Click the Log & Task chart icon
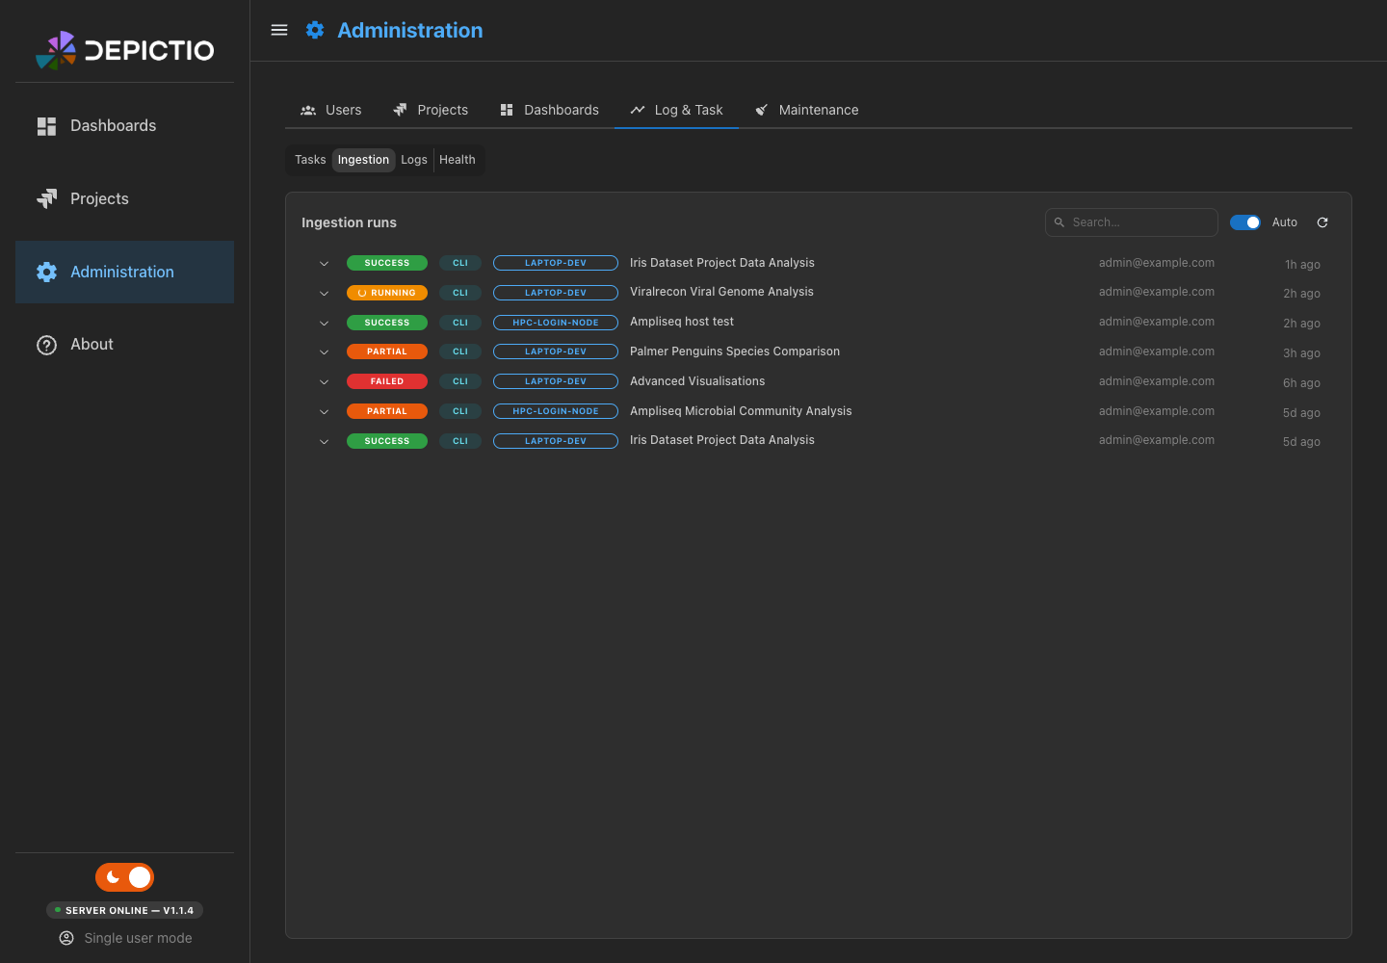Image resolution: width=1387 pixels, height=963 pixels. [x=638, y=110]
